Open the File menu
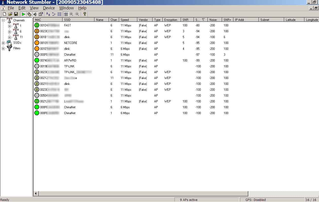The width and height of the screenshot is (319, 202). tap(11, 8)
